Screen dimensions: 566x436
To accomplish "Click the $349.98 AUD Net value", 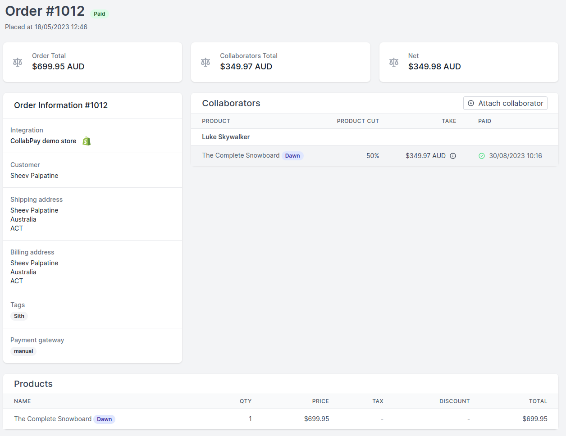I will point(434,67).
